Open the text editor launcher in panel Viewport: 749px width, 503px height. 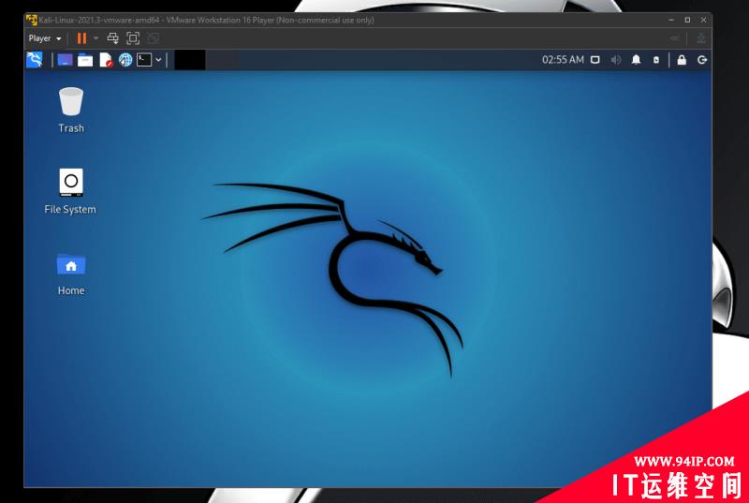[x=106, y=60]
